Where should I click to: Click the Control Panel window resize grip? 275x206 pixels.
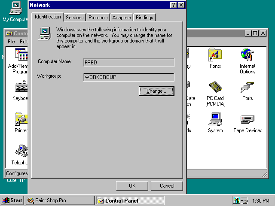(264, 174)
